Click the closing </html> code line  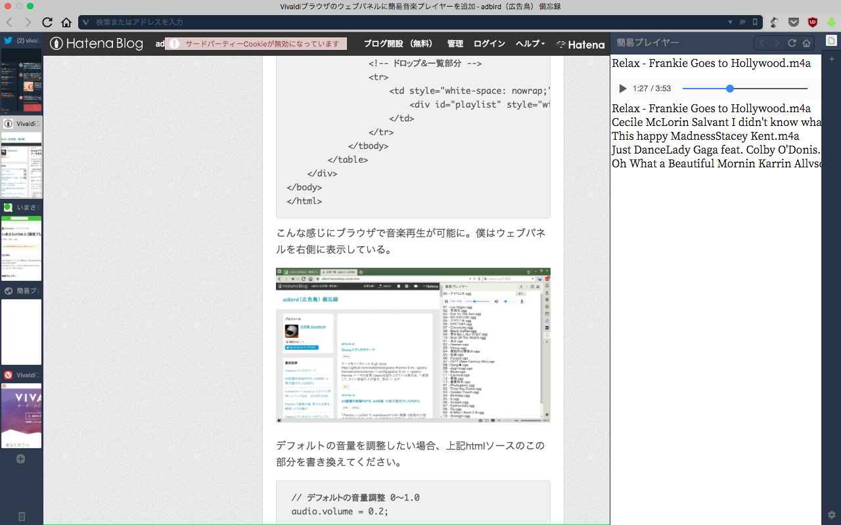[x=304, y=201]
